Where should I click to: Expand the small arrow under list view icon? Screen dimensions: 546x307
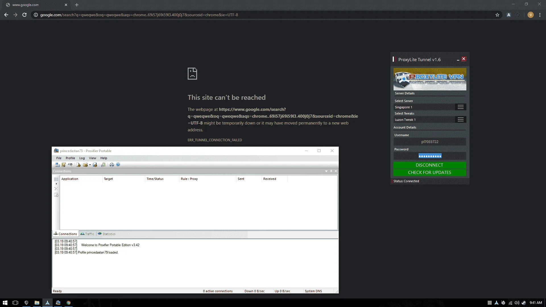[x=56, y=184]
